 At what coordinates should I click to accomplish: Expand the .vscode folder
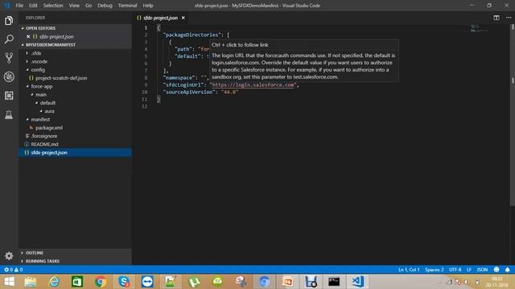(39, 62)
